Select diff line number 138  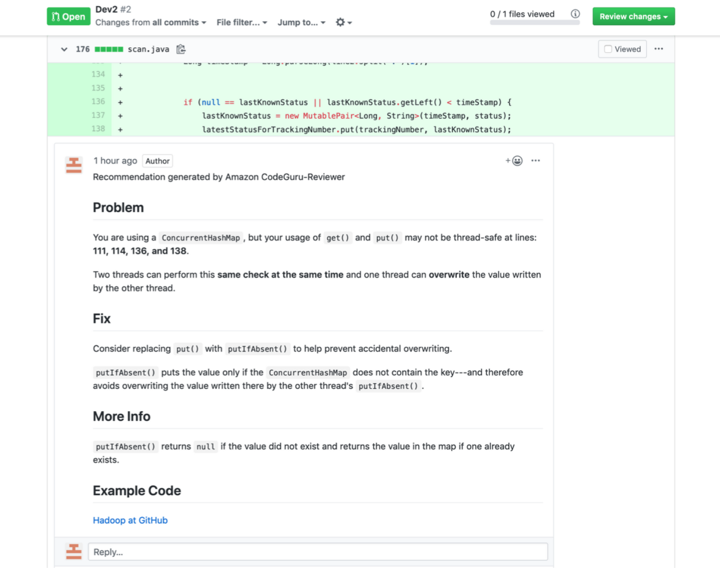click(x=98, y=129)
